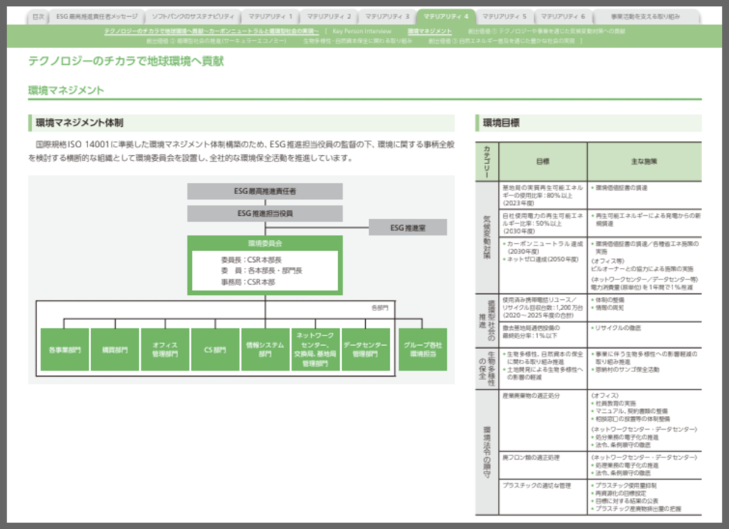Click the カーボンニュートラル達成 (2030年度) entry
Screen dimensions: 729x529
(543, 247)
